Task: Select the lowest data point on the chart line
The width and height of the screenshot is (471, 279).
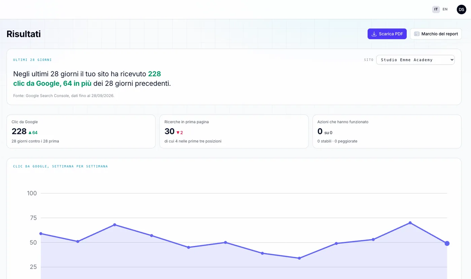Action: click(x=299, y=258)
